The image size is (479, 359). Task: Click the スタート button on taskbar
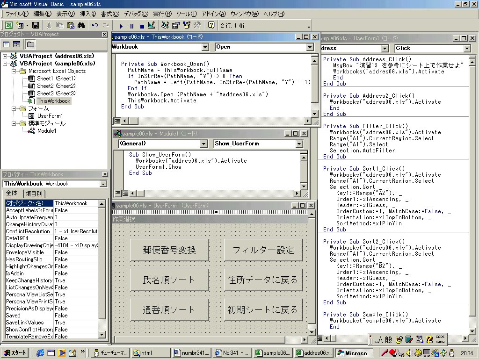coord(15,352)
